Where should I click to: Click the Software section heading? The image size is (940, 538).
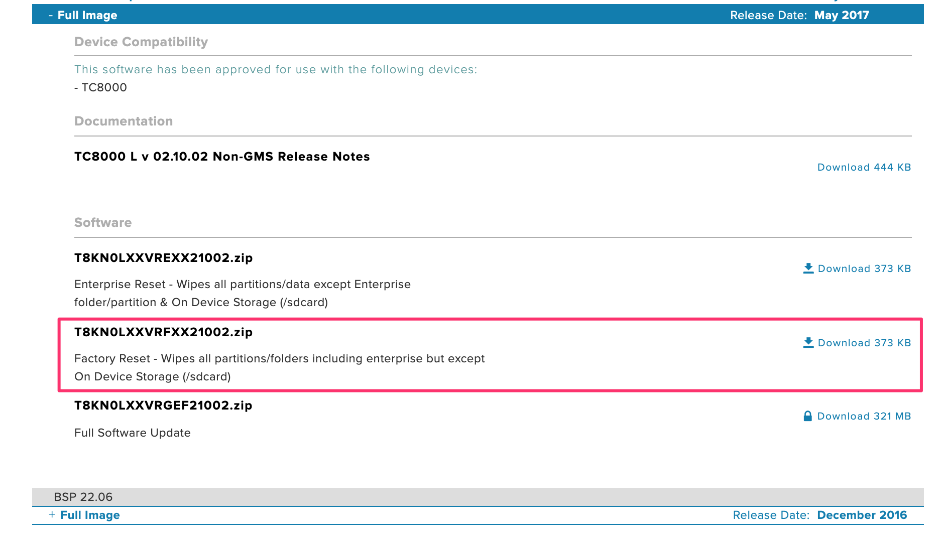pos(103,223)
